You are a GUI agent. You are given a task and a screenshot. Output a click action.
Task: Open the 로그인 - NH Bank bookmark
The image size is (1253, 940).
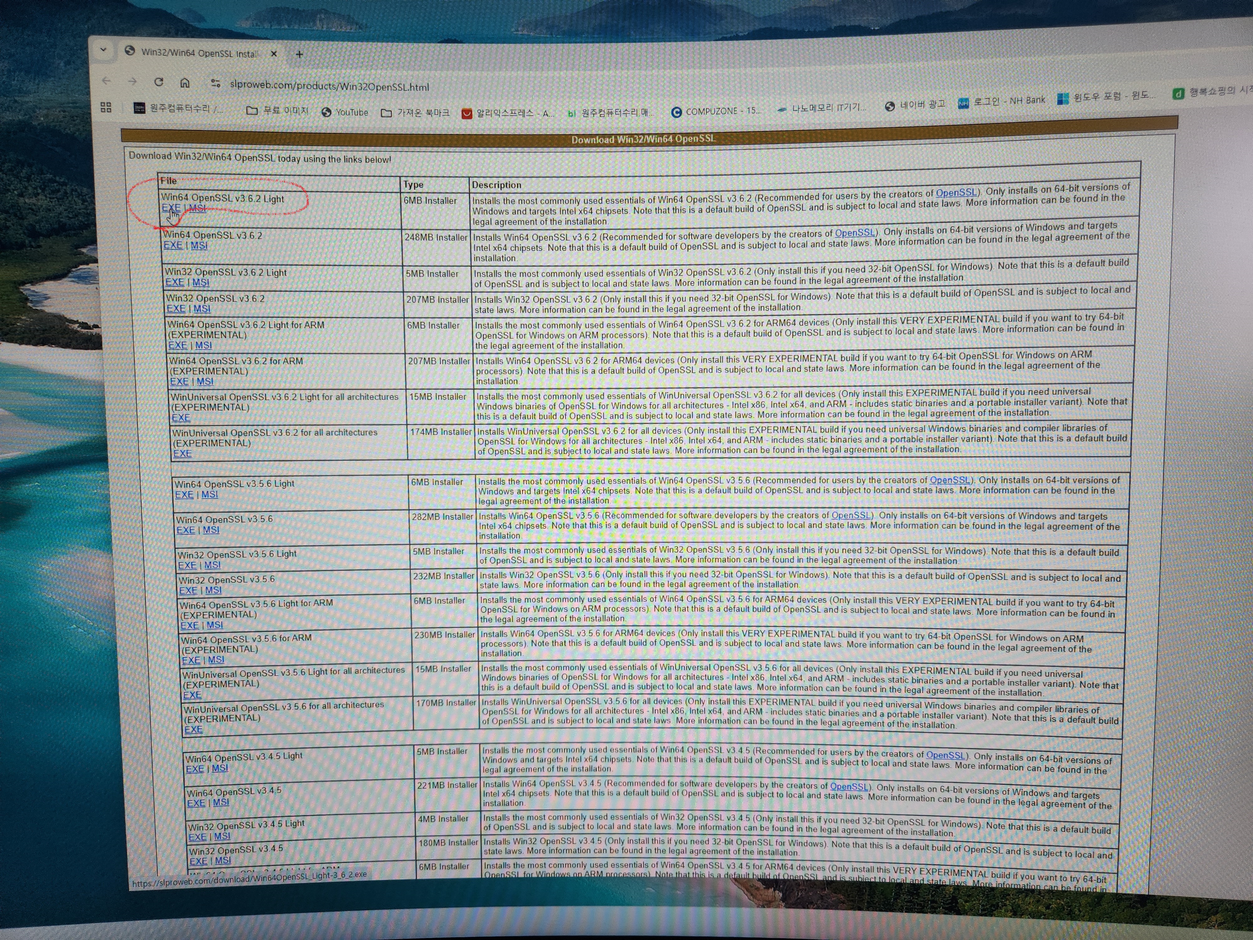coord(1001,102)
